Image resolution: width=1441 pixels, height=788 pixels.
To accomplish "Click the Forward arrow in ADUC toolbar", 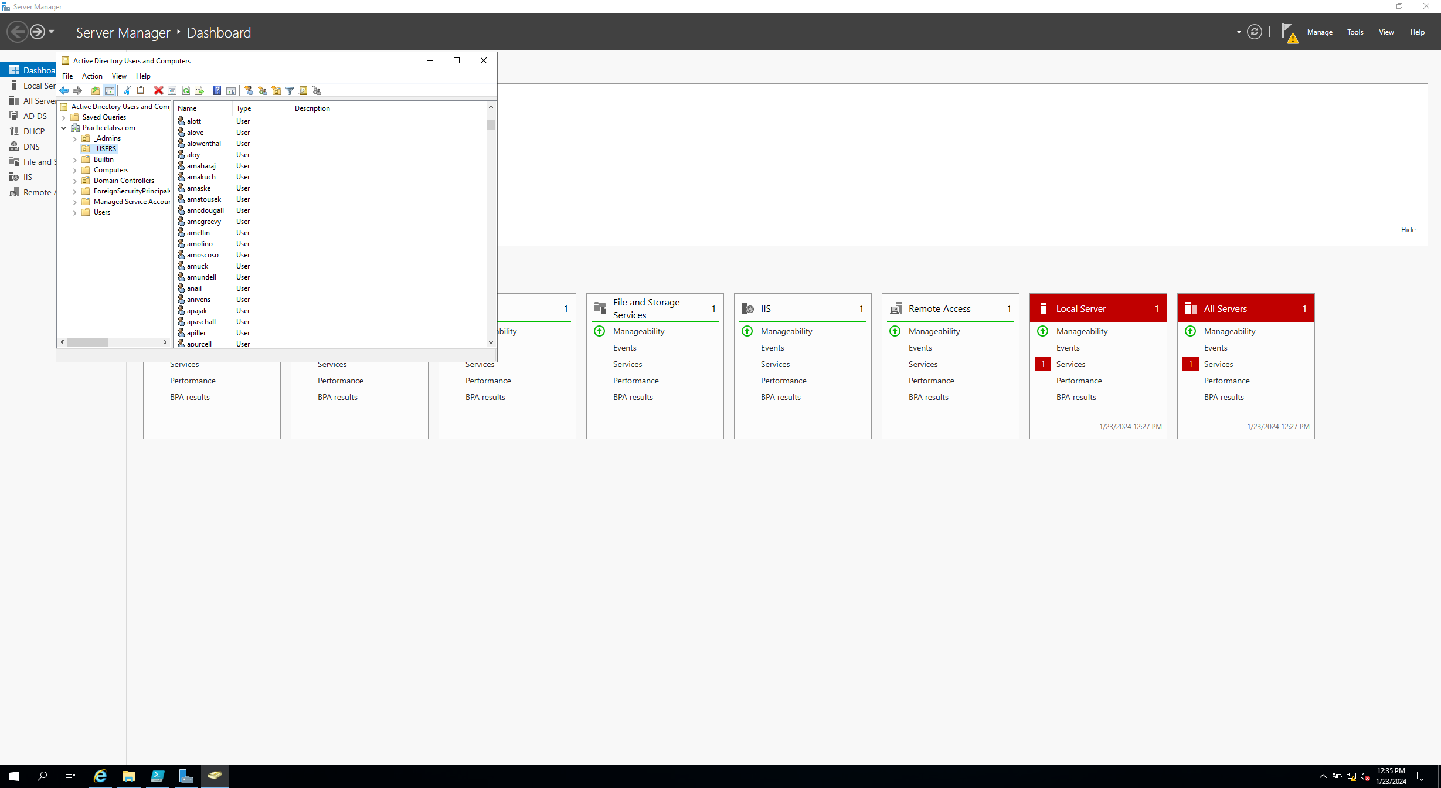I will click(77, 90).
